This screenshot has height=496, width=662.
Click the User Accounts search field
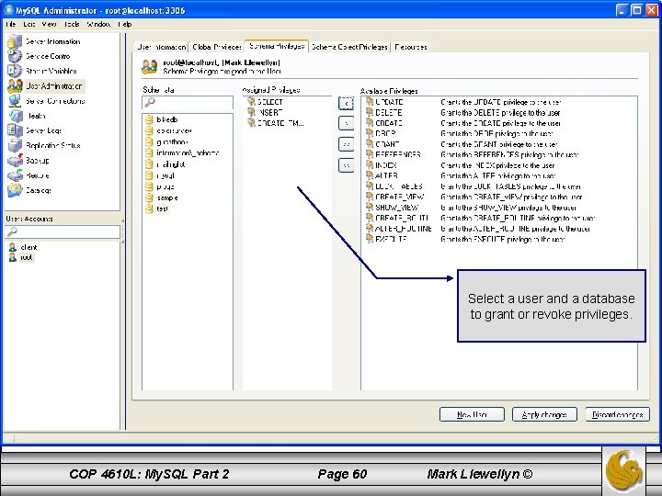tap(63, 232)
